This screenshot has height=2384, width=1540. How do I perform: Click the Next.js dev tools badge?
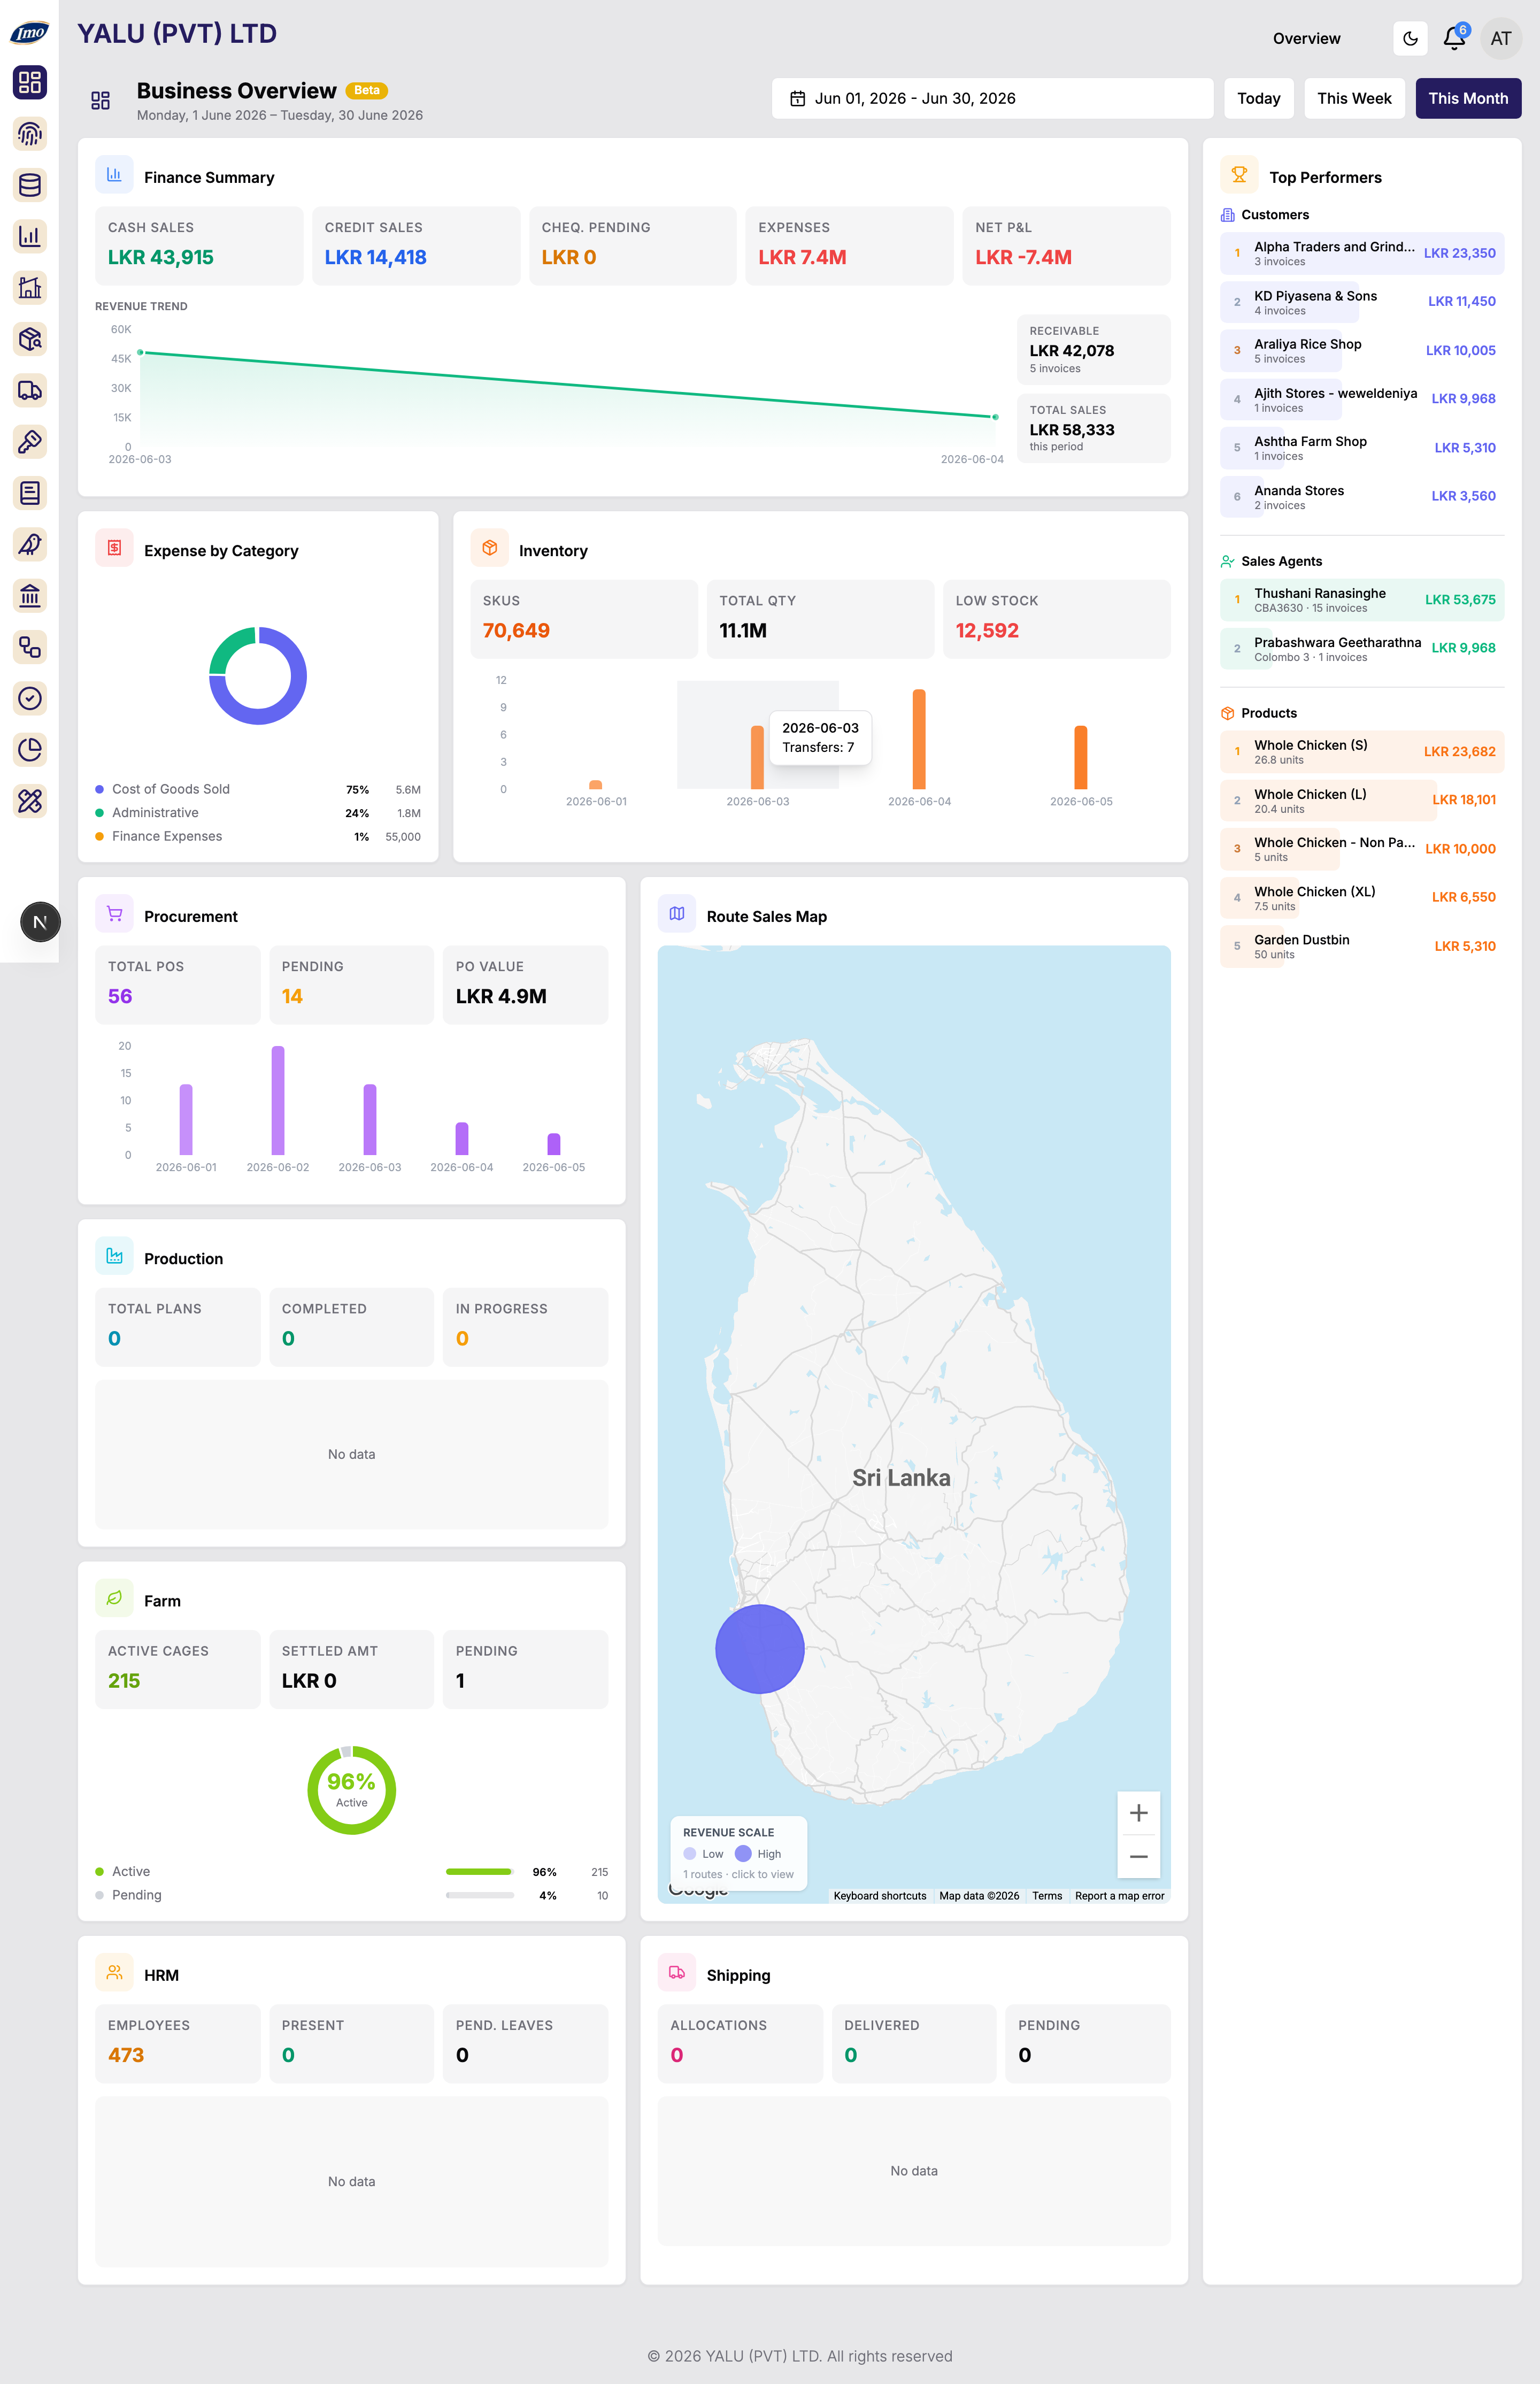(40, 922)
